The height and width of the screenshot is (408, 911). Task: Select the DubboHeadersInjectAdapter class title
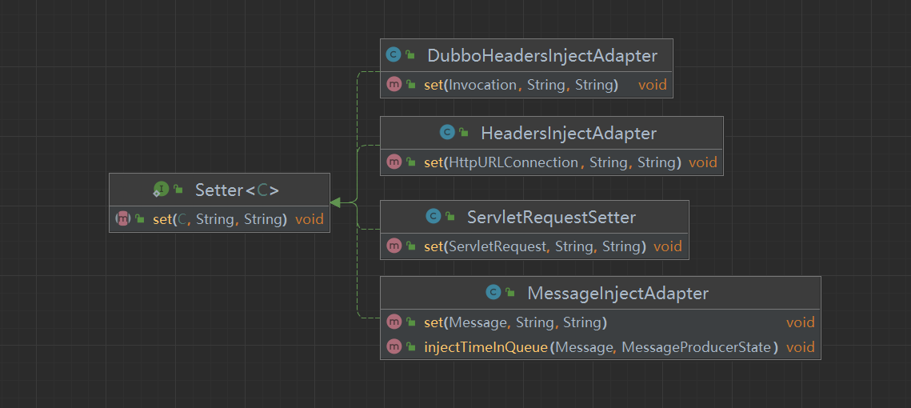pyautogui.click(x=542, y=56)
